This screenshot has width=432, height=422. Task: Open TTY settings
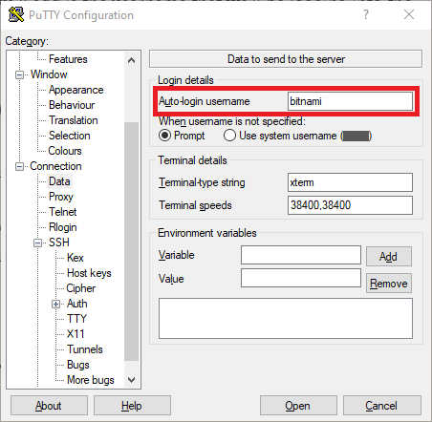76,319
